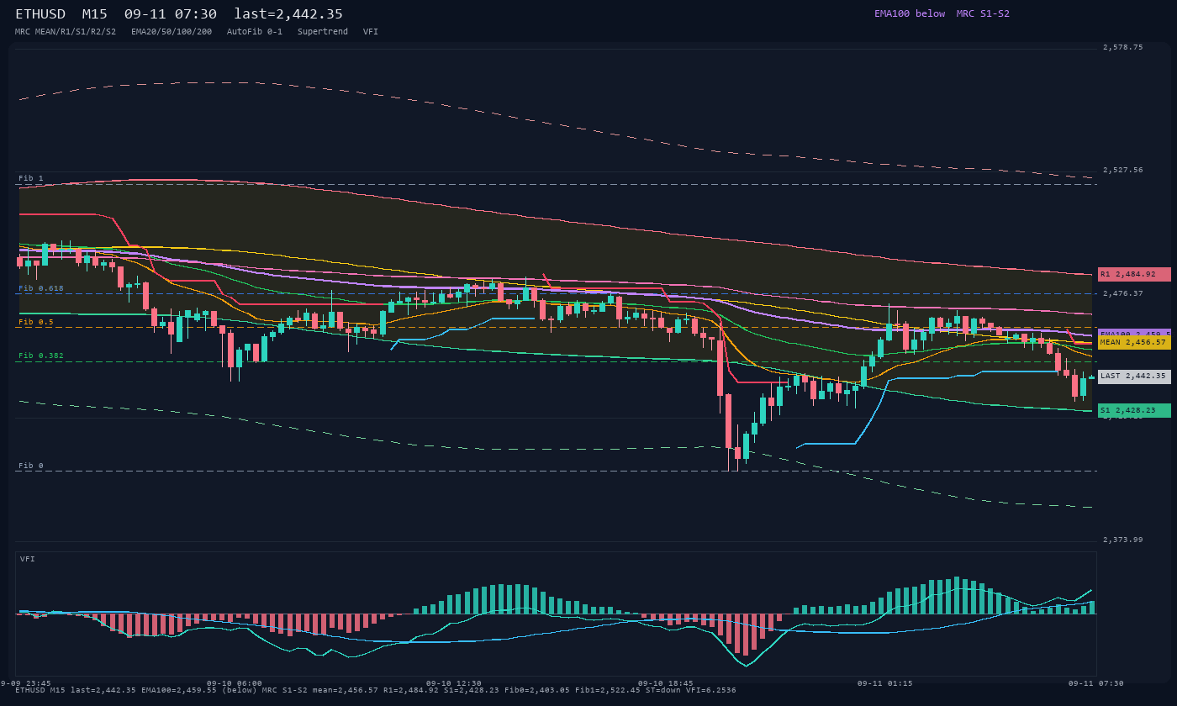The image size is (1177, 706).
Task: Select the M15 timeframe in the chart title
Action: coord(96,14)
